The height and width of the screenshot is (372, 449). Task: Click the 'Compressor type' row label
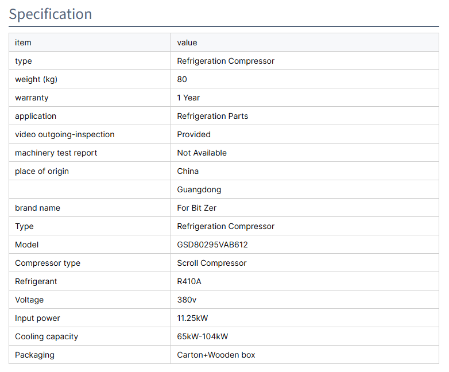click(x=48, y=263)
